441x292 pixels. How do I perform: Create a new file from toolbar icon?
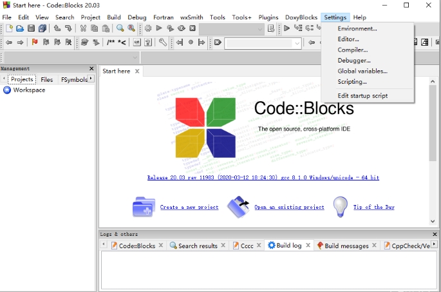(9, 28)
